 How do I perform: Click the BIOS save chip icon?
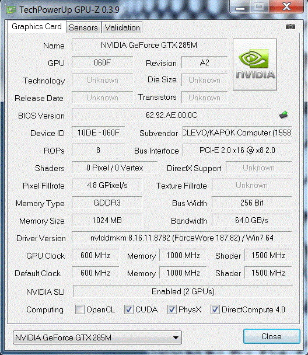[x=283, y=115]
